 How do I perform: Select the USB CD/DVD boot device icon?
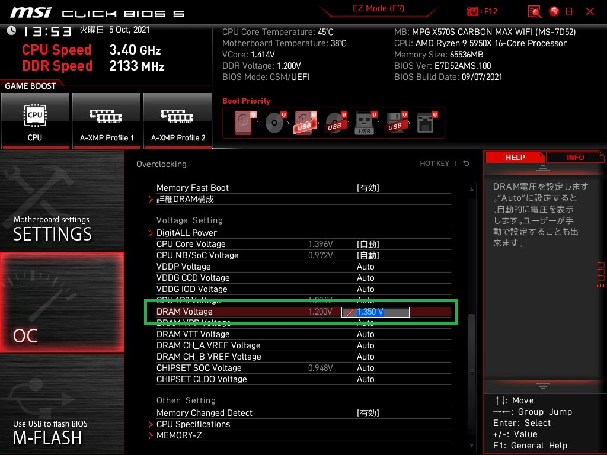click(x=336, y=123)
